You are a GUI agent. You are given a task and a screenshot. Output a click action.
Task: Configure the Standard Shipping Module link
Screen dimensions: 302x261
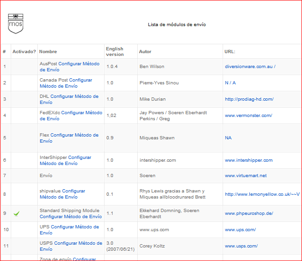coord(70,217)
